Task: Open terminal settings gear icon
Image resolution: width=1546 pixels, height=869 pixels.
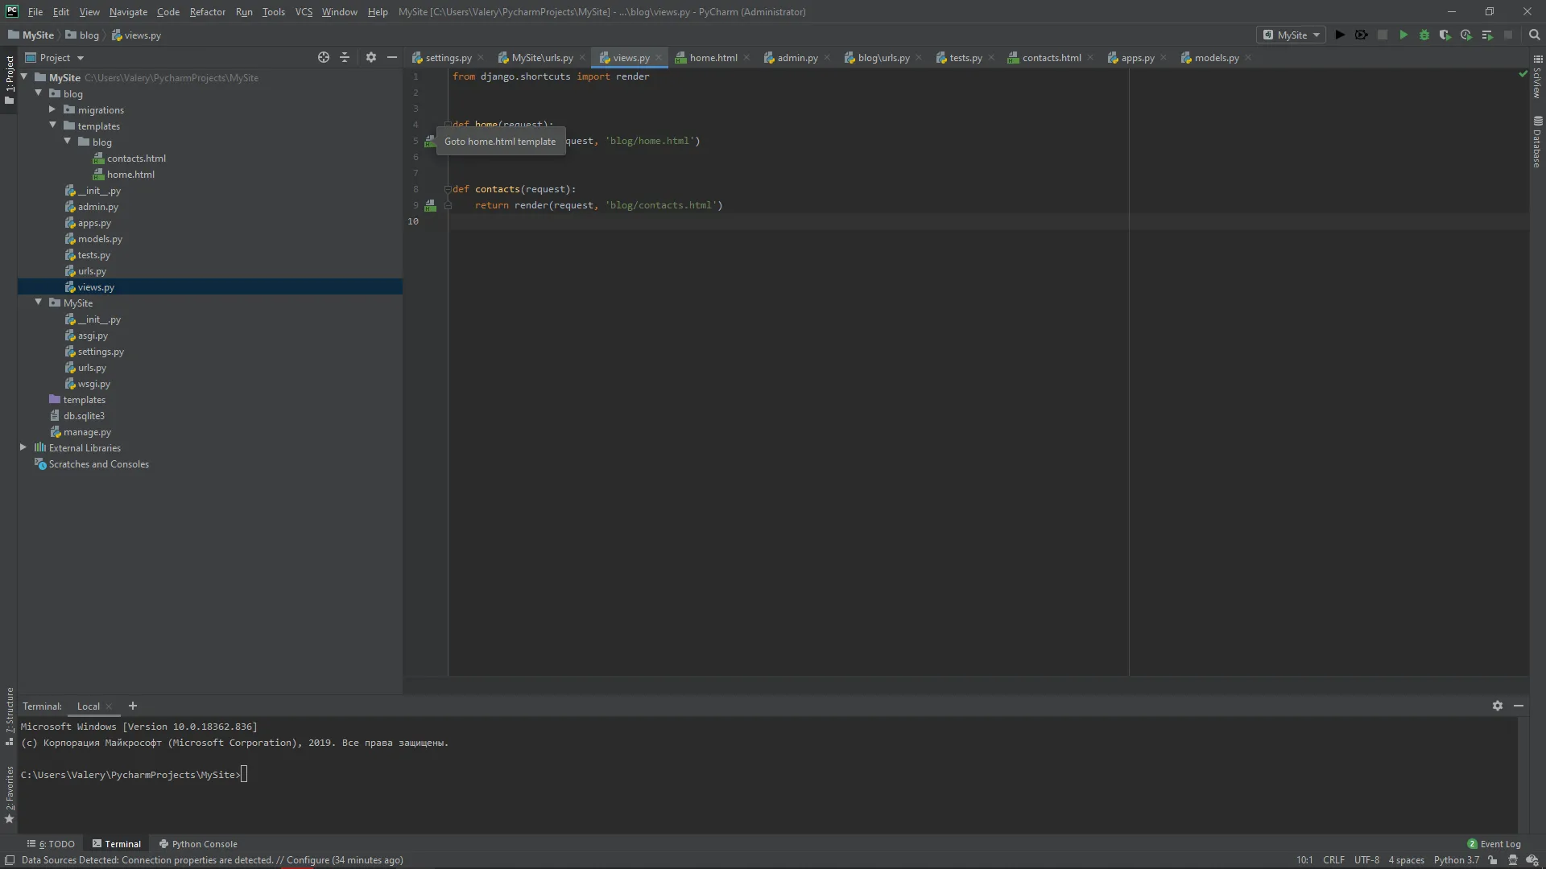Action: click(1497, 706)
